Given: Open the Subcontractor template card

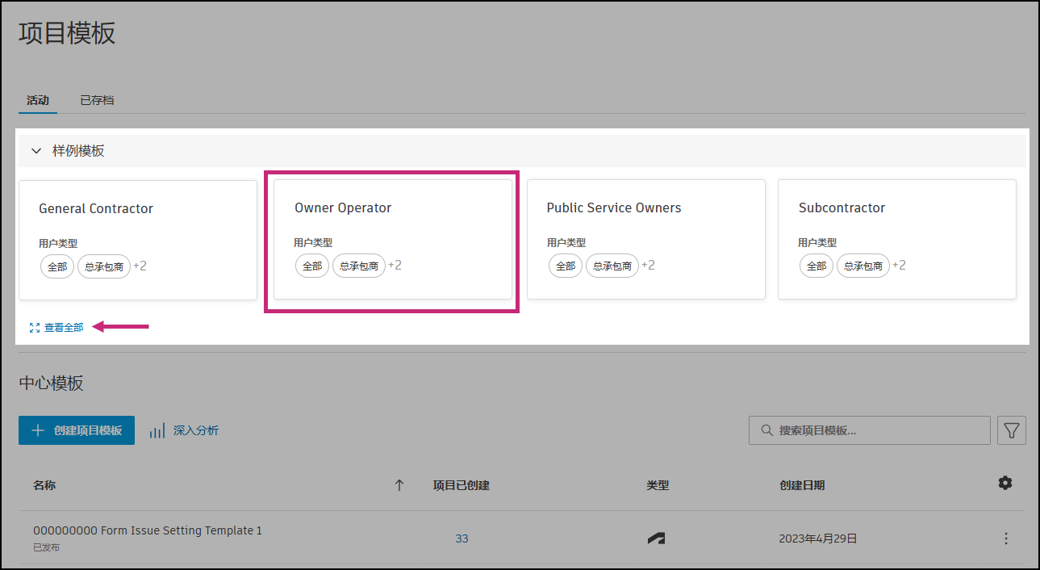Looking at the screenshot, I should 897,239.
